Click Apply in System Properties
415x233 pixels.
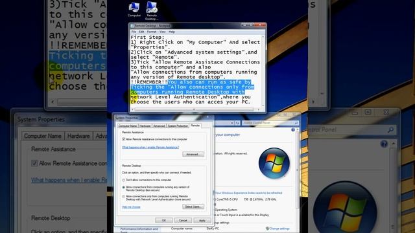pos(202,220)
